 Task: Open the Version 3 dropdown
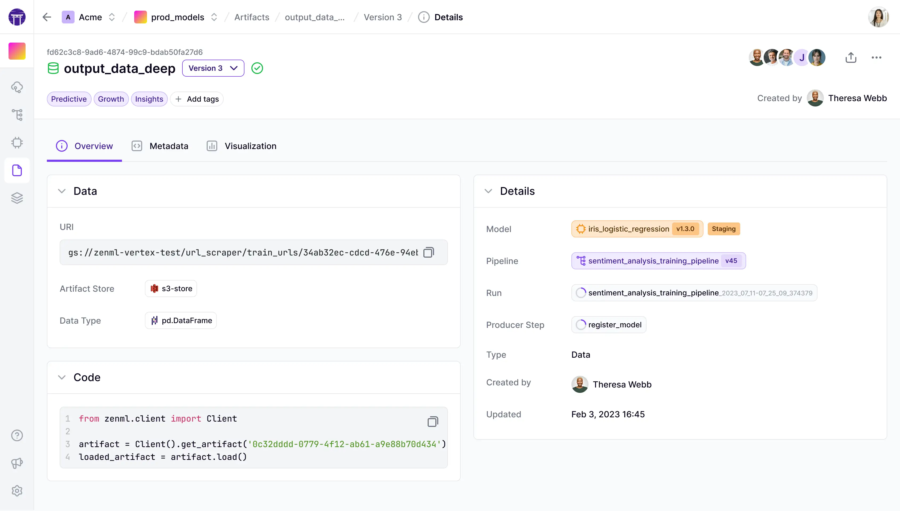point(213,68)
